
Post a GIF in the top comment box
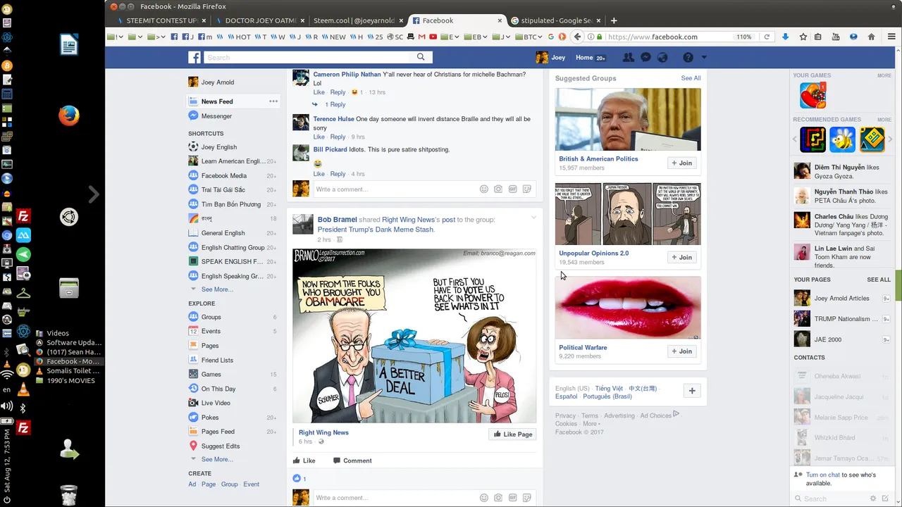tap(512, 189)
